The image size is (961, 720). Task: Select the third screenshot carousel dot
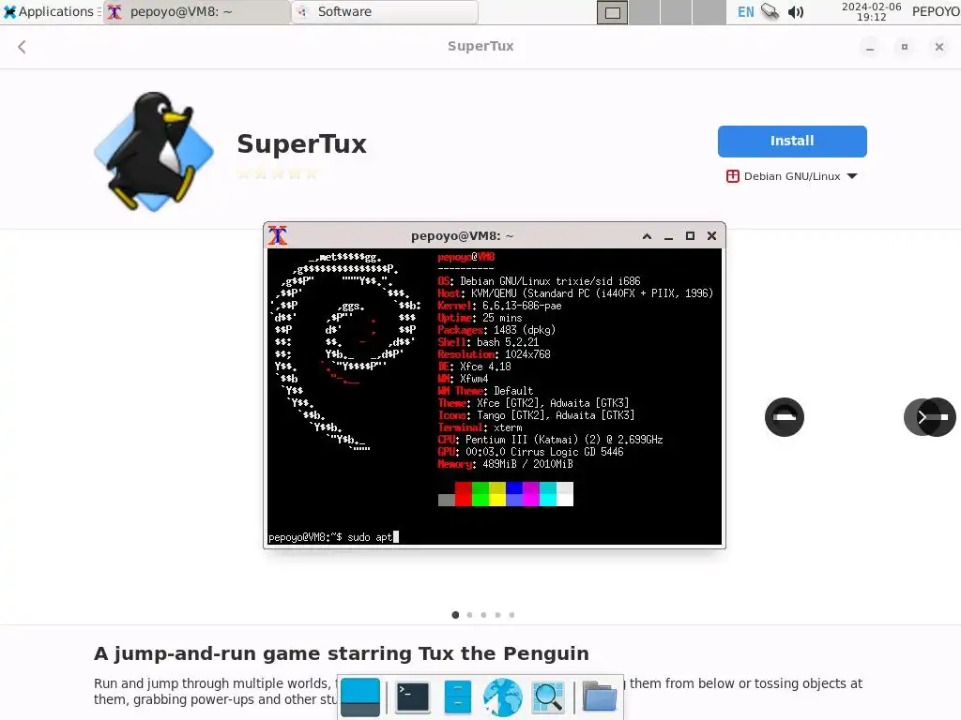tap(483, 615)
